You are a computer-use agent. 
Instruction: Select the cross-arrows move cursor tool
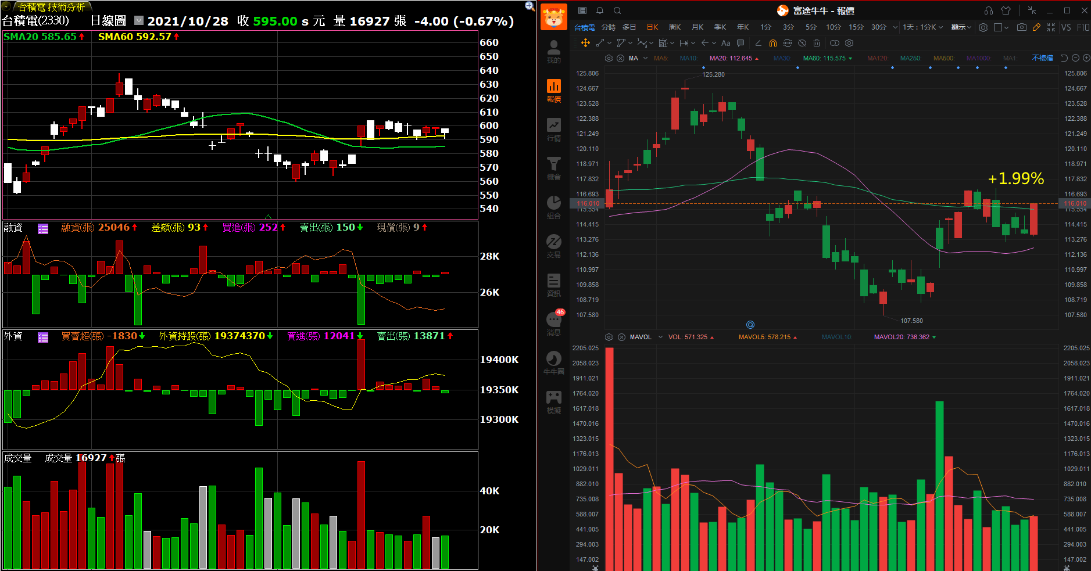coord(585,43)
